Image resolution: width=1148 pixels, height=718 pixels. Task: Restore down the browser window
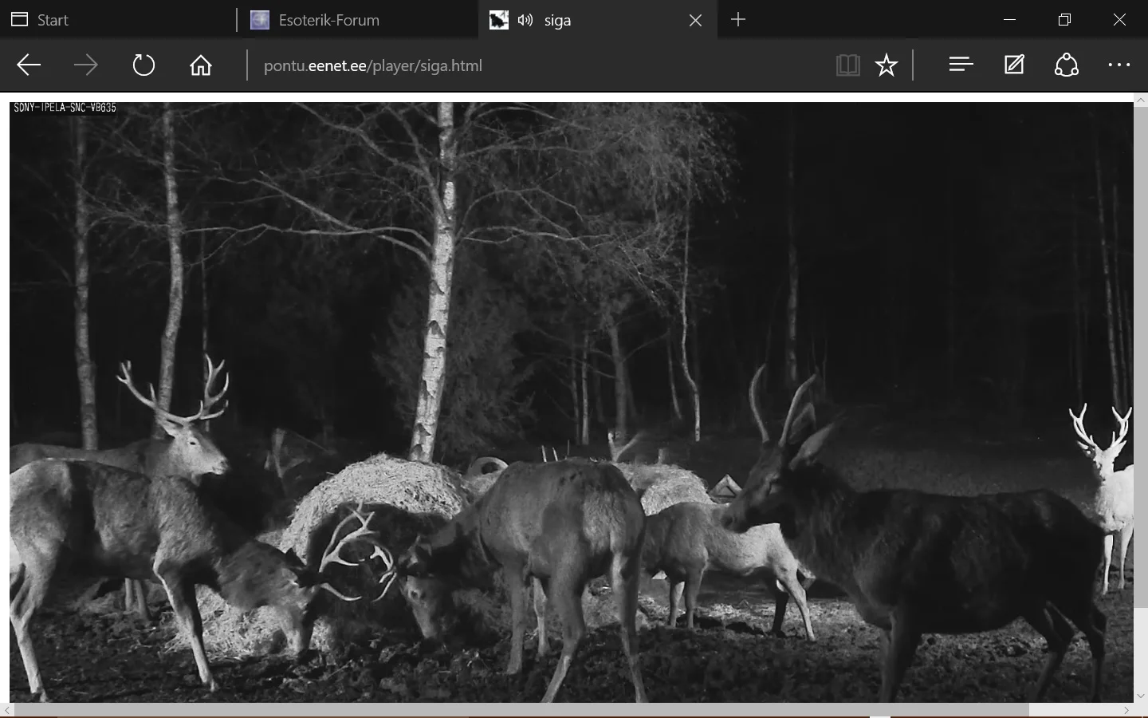tap(1064, 20)
